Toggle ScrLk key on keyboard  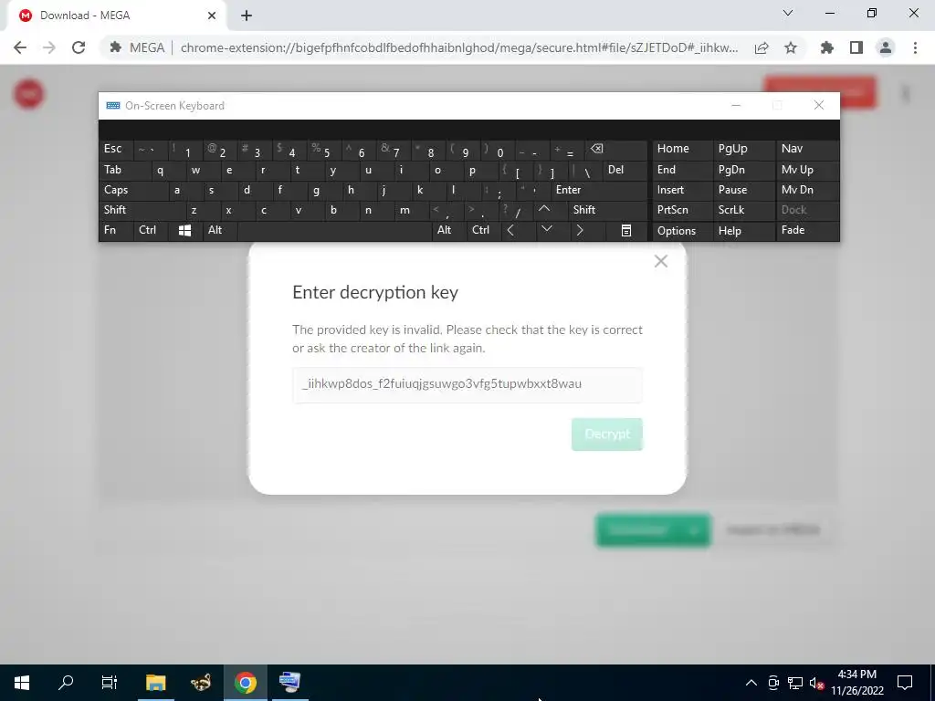(743, 210)
